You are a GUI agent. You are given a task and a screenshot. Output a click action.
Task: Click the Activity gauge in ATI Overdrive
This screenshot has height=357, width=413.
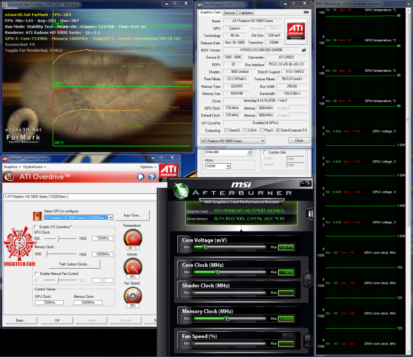click(133, 267)
